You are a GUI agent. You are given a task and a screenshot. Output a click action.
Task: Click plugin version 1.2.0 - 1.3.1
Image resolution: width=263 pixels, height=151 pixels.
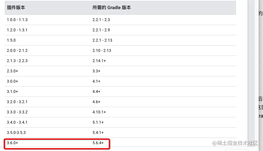click(17, 30)
